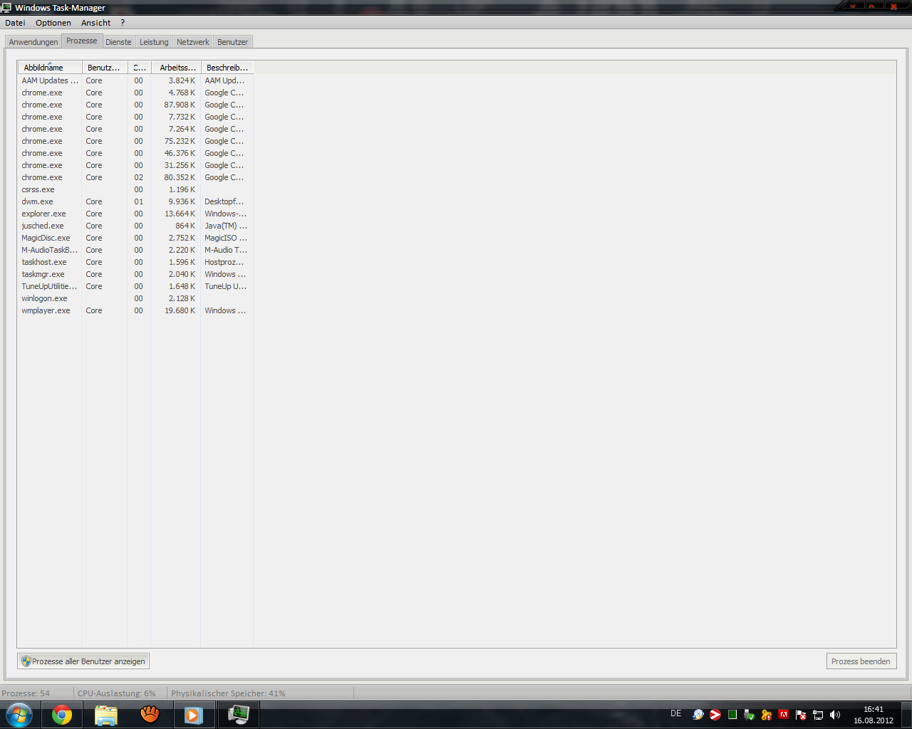Open the Datei menu
Viewport: 912px width, 729px height.
[x=15, y=23]
